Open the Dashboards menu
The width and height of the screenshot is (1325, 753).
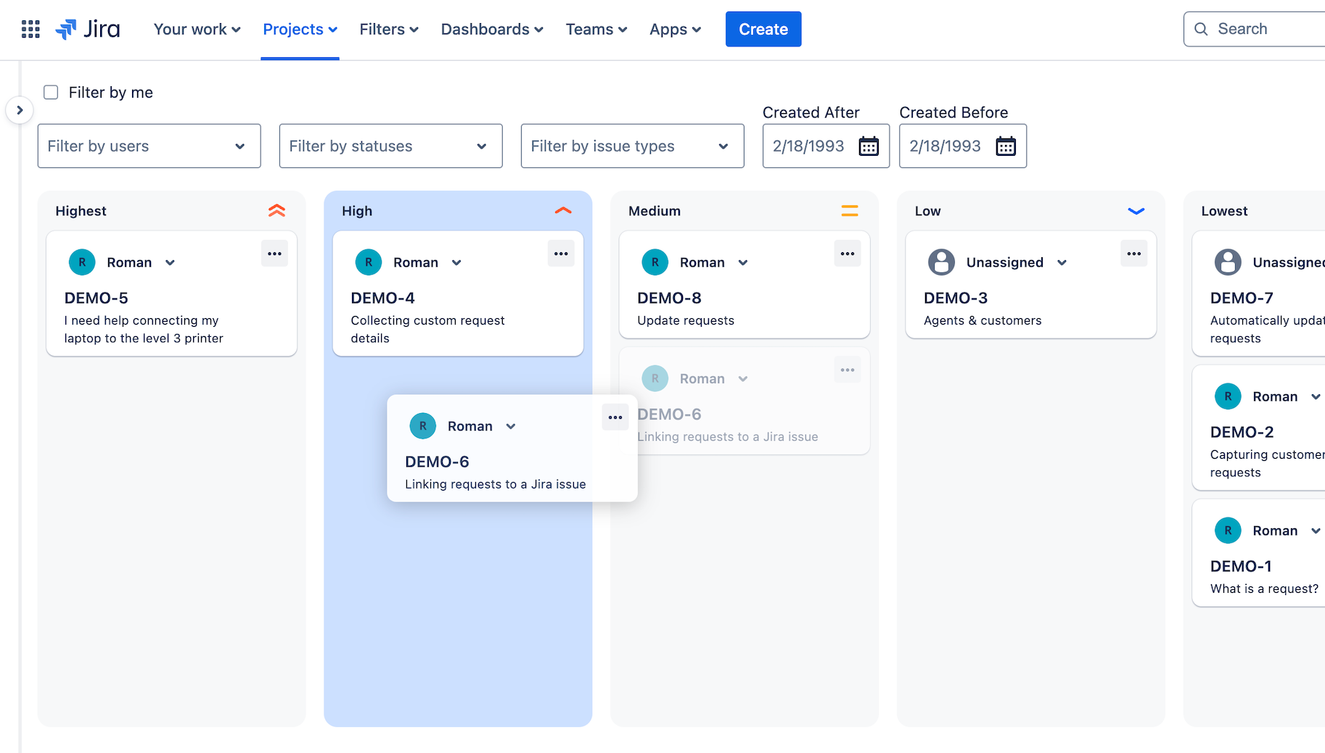491,29
